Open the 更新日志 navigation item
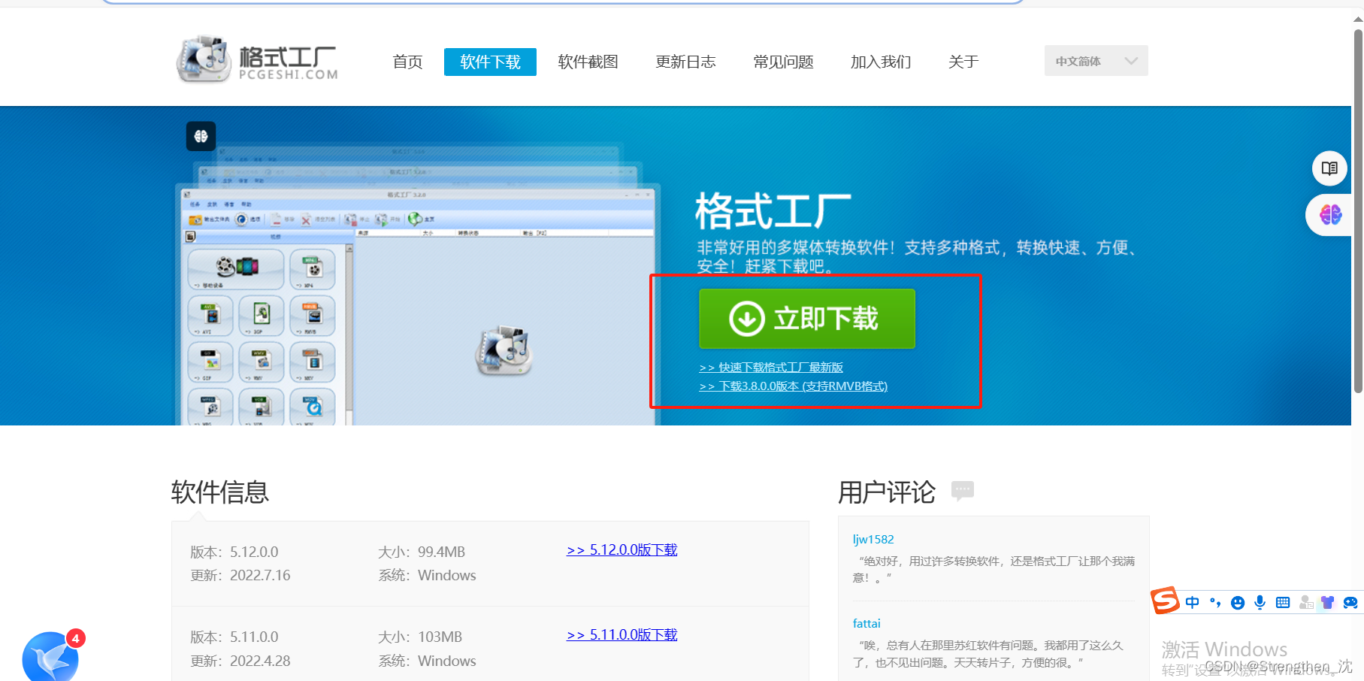The image size is (1364, 681). coord(686,62)
